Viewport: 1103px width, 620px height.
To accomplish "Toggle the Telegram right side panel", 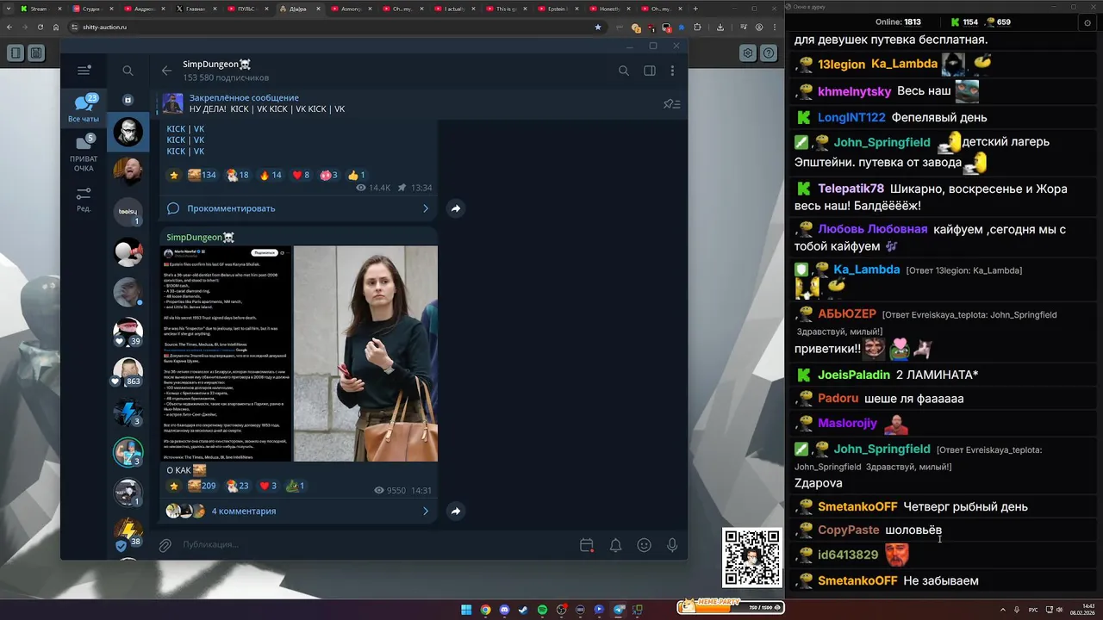I will (650, 71).
